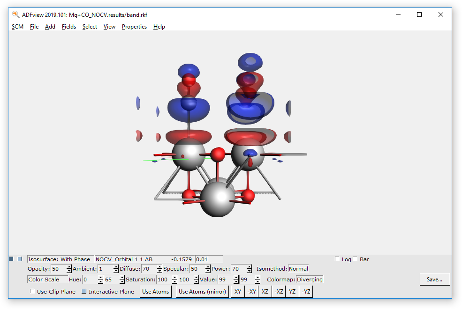
Task: Increase the Saturation value stepper
Action: click(175, 278)
